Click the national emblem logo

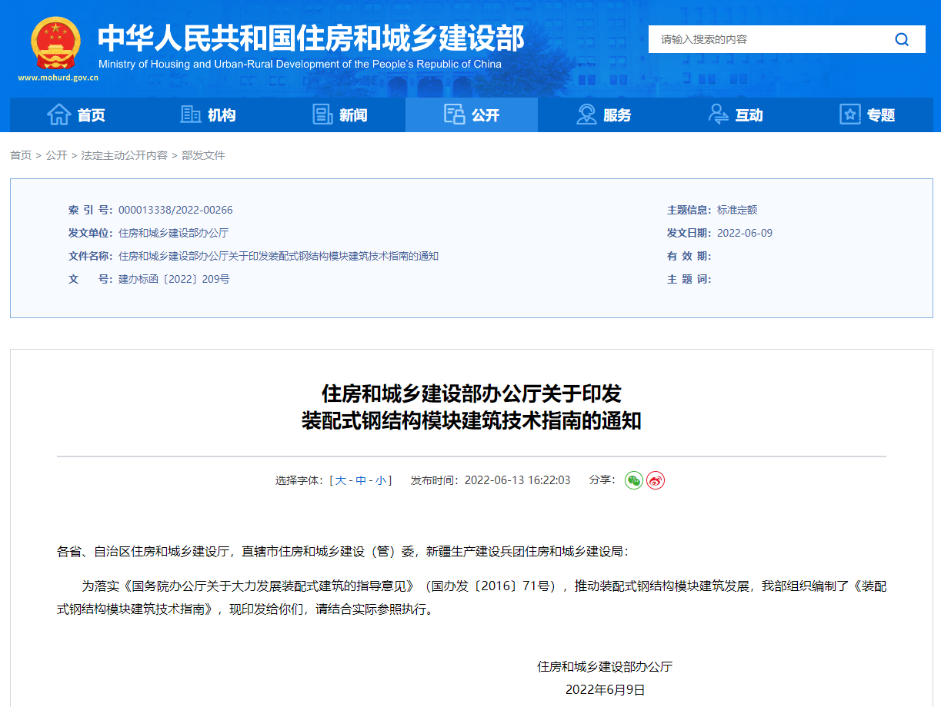(x=55, y=43)
